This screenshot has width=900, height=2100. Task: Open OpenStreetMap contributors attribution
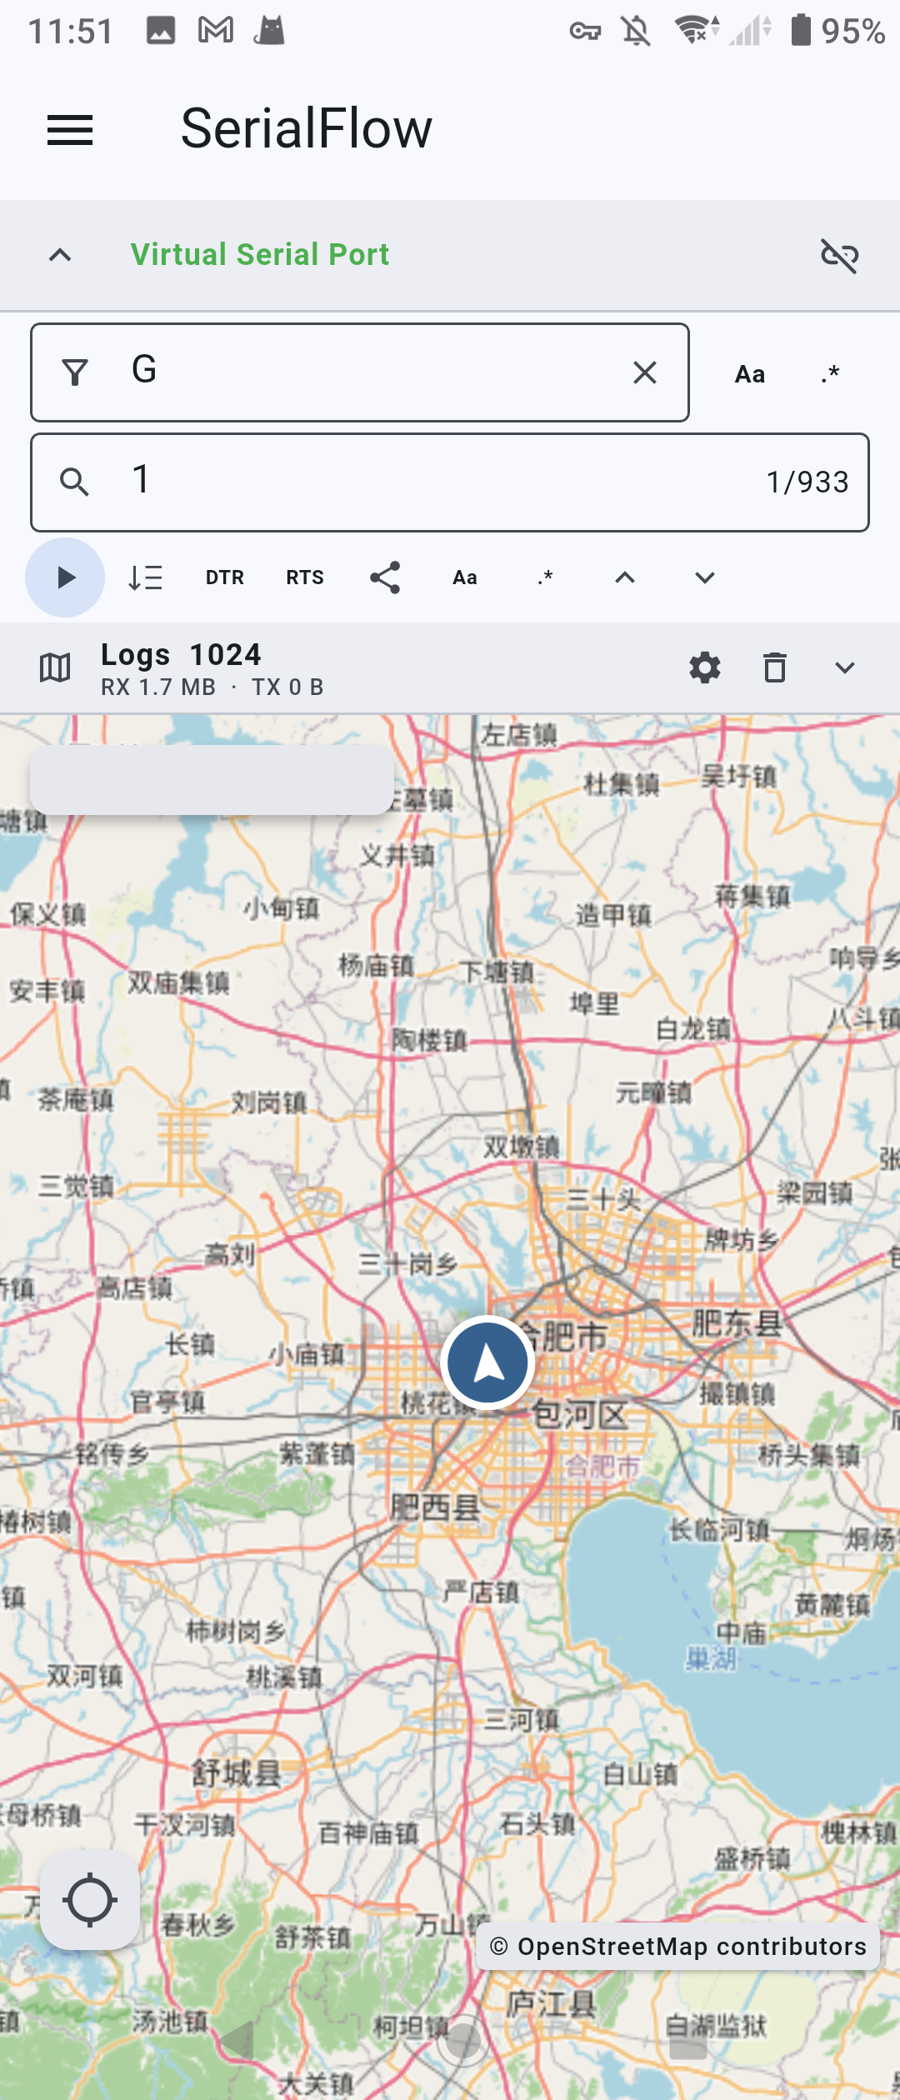(678, 1947)
